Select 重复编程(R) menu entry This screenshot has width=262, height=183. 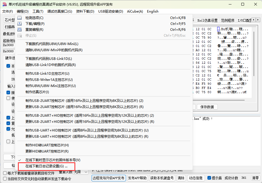(x=104, y=30)
